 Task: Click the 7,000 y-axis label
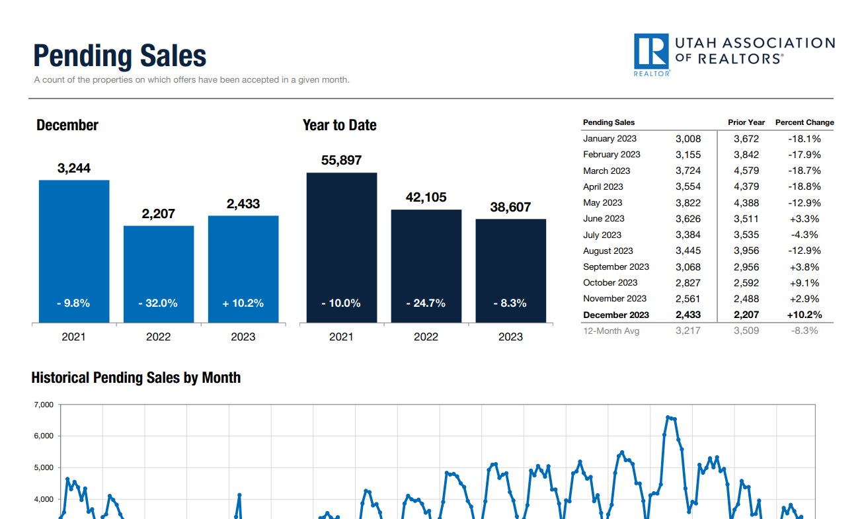(x=42, y=405)
